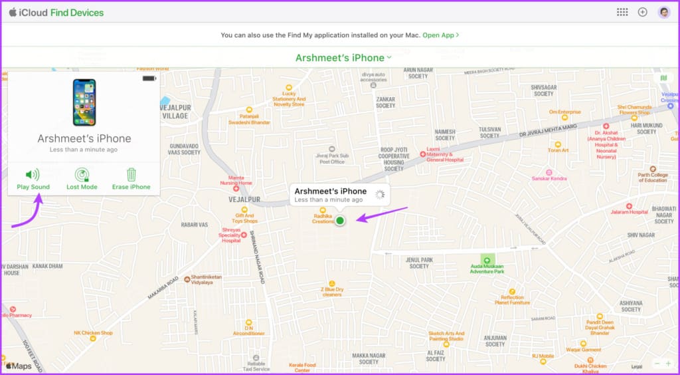The width and height of the screenshot is (680, 375).
Task: Select Patanjali Swadeshi Bhandar pin
Action: coord(249,110)
